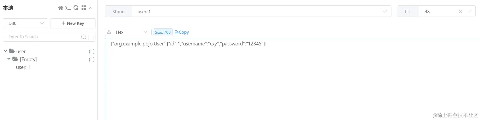This screenshot has width=480, height=120.
Task: Click the search magnifier icon
Action: click(84, 37)
